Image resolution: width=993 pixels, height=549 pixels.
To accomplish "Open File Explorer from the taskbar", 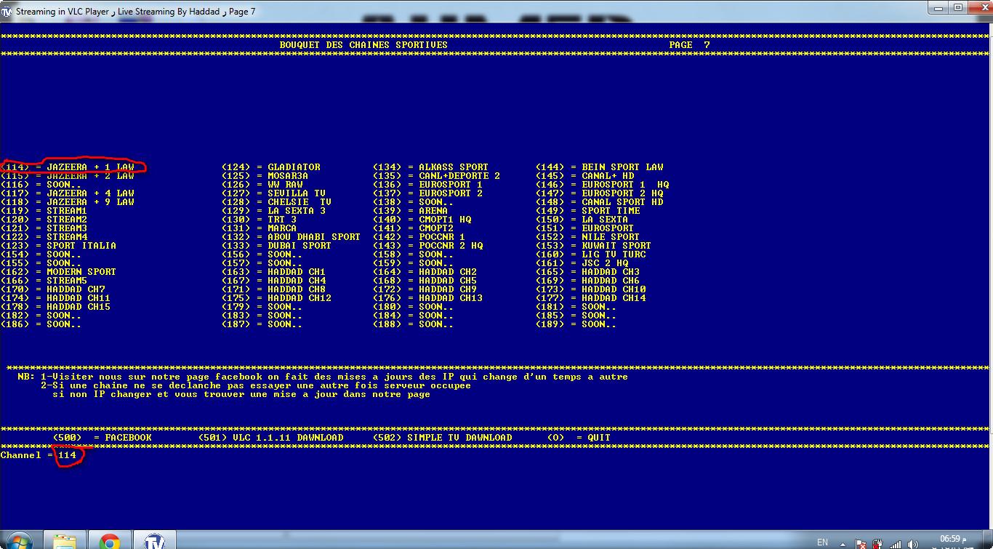I will 65,542.
